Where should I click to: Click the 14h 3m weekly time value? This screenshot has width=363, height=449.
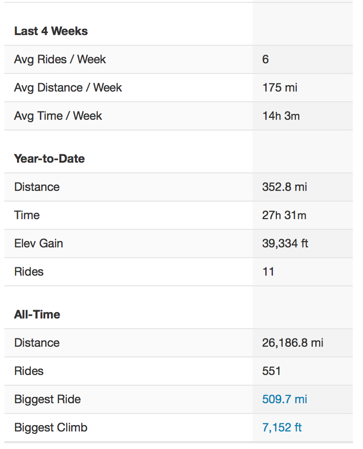point(281,116)
